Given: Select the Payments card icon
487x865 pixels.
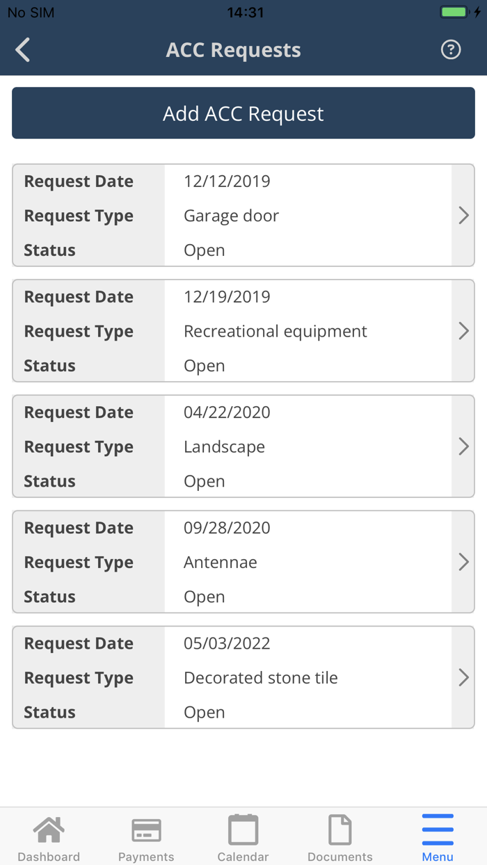Looking at the screenshot, I should point(146,829).
